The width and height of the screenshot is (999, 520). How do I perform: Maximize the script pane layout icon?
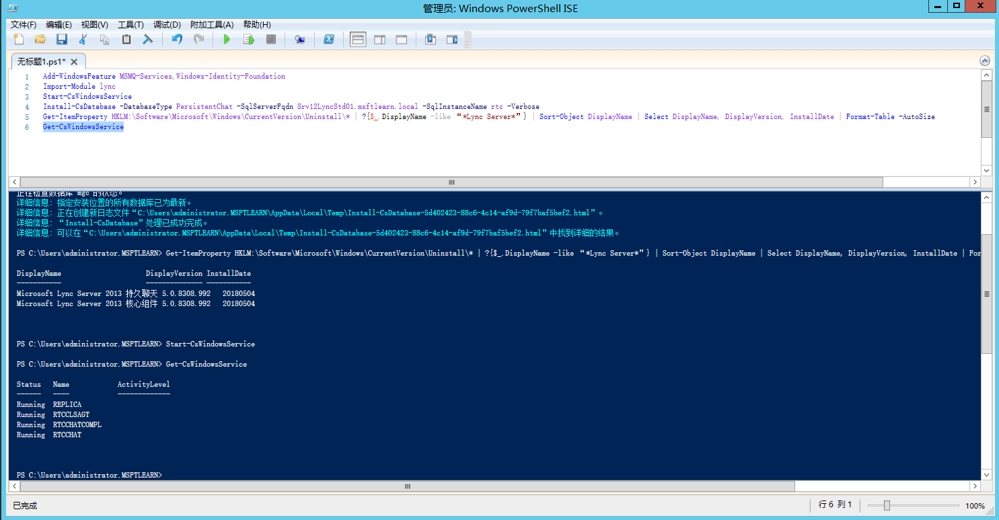(402, 40)
